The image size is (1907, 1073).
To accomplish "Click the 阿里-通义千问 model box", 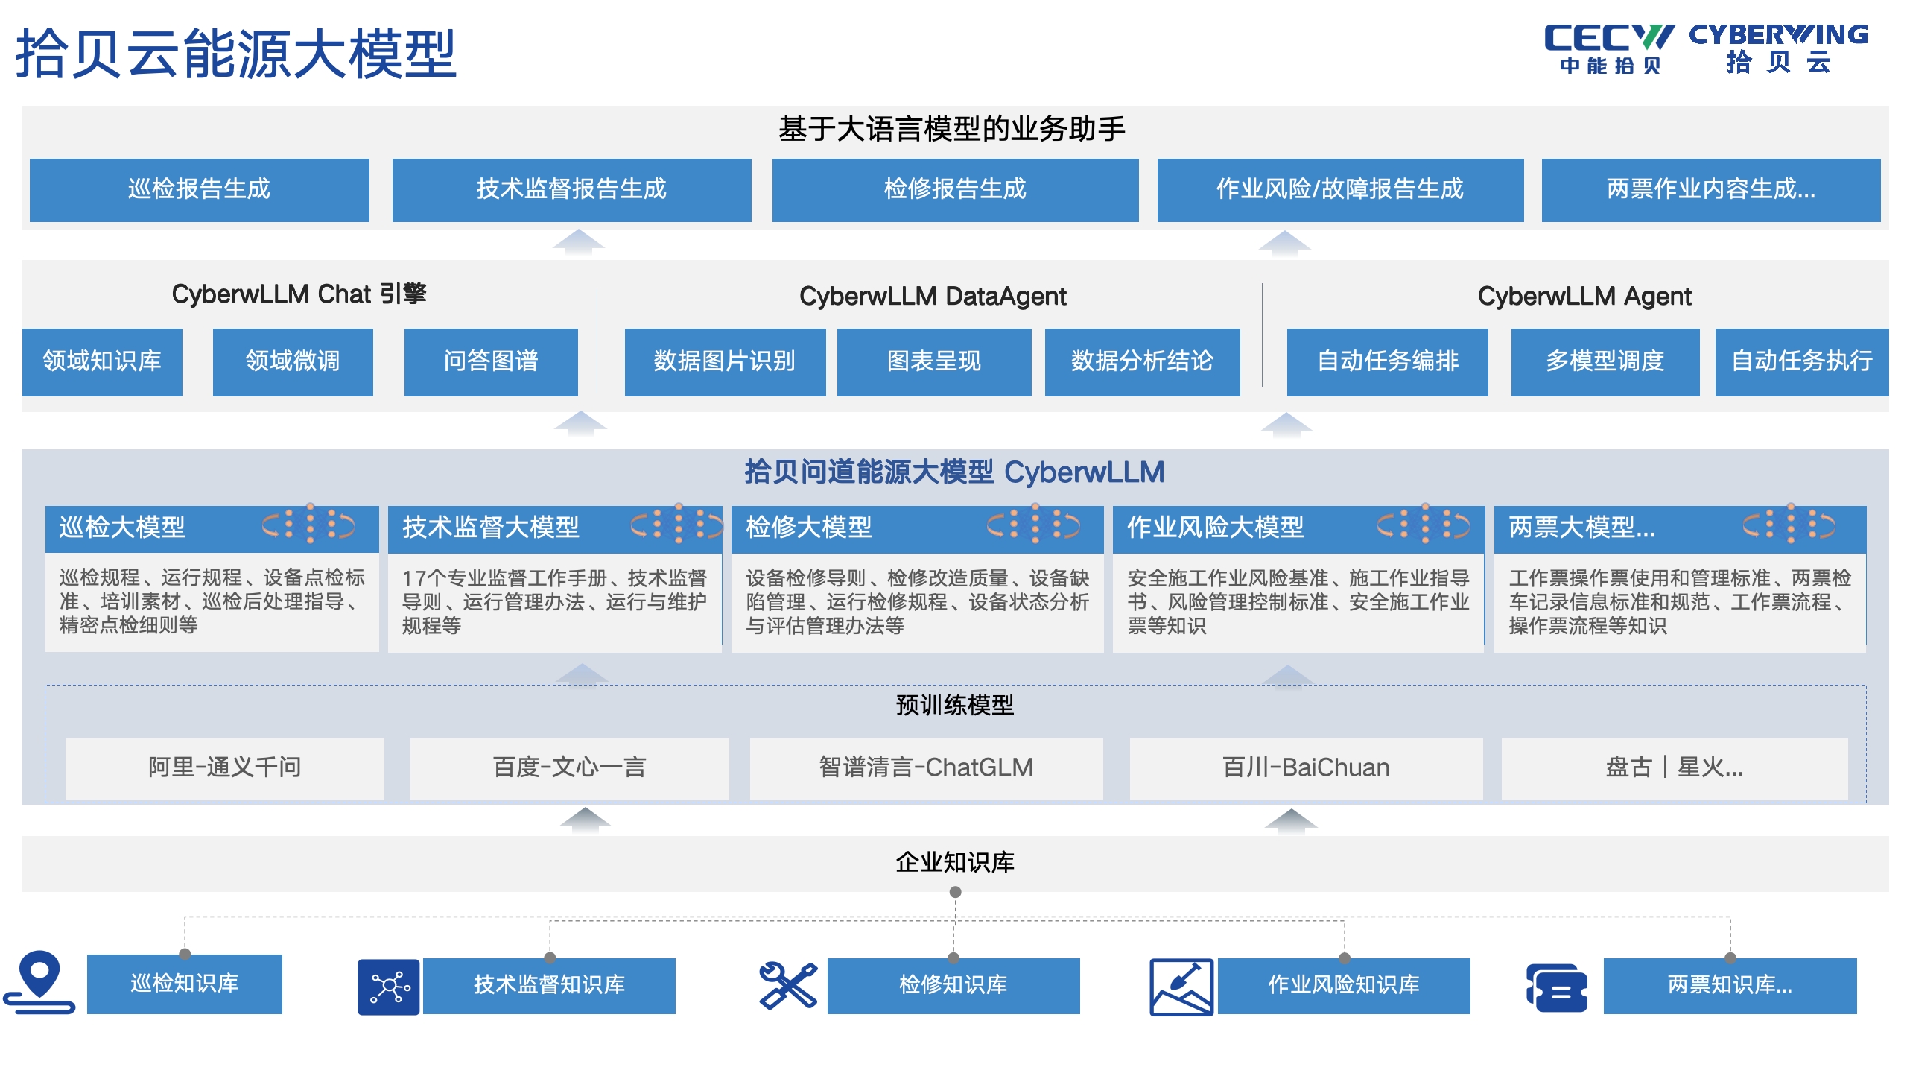I will 224,767.
